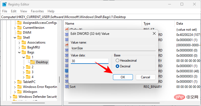Confirm the DWORD edit with OK

coord(123,77)
